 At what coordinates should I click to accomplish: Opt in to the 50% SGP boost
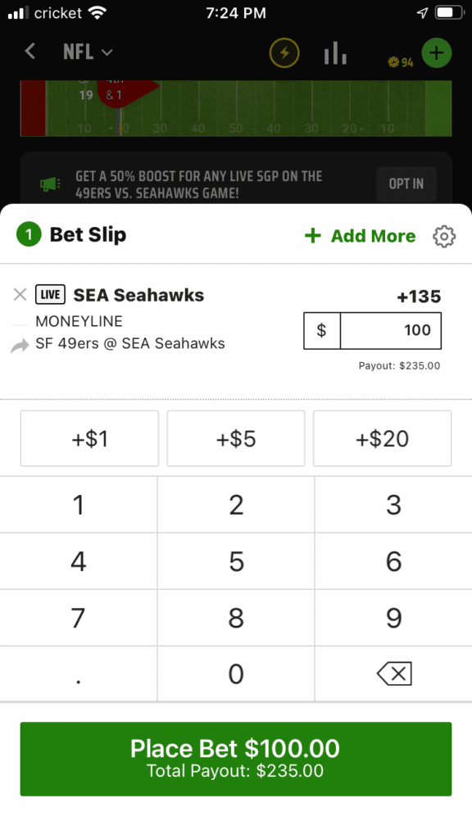pos(406,184)
